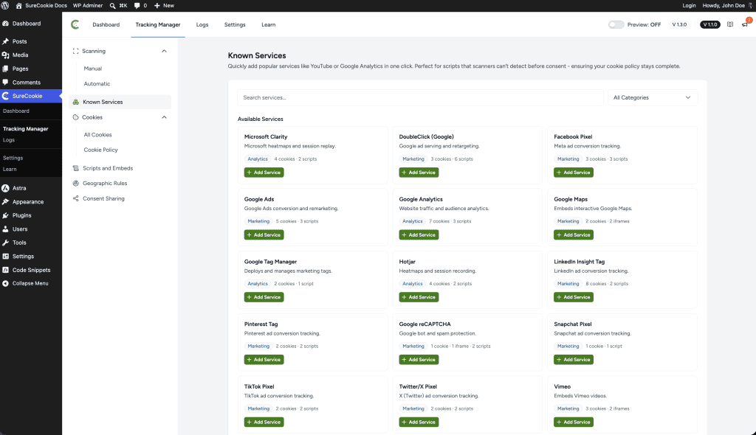Click the Tools wrench icon
This screenshot has height=435, width=756.
6,243
